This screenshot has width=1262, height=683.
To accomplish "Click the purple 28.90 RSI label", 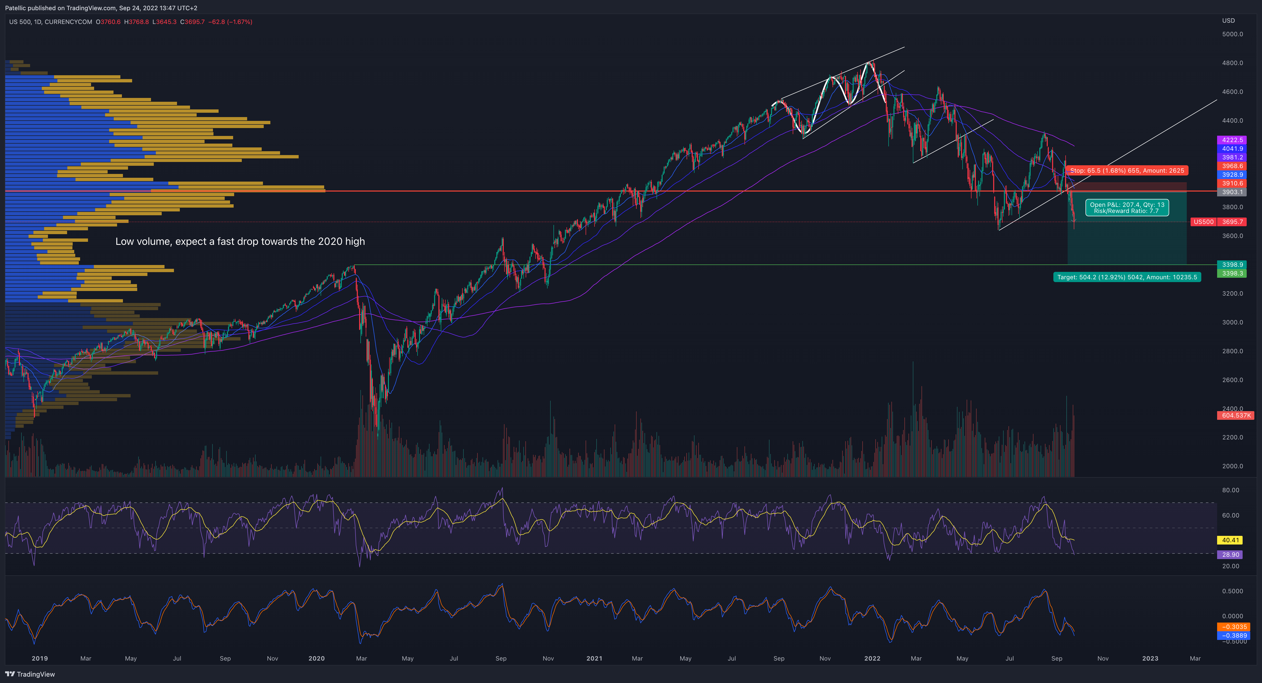I will point(1230,555).
